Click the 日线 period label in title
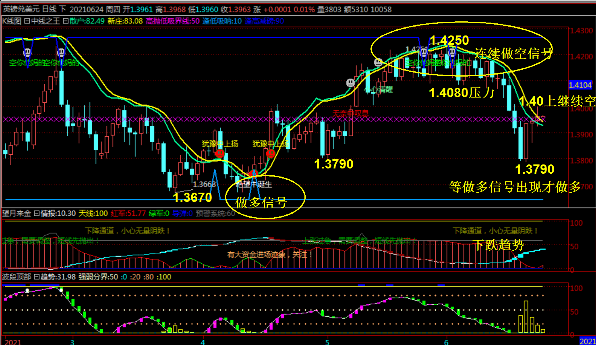This screenshot has height=345, width=596. point(49,9)
